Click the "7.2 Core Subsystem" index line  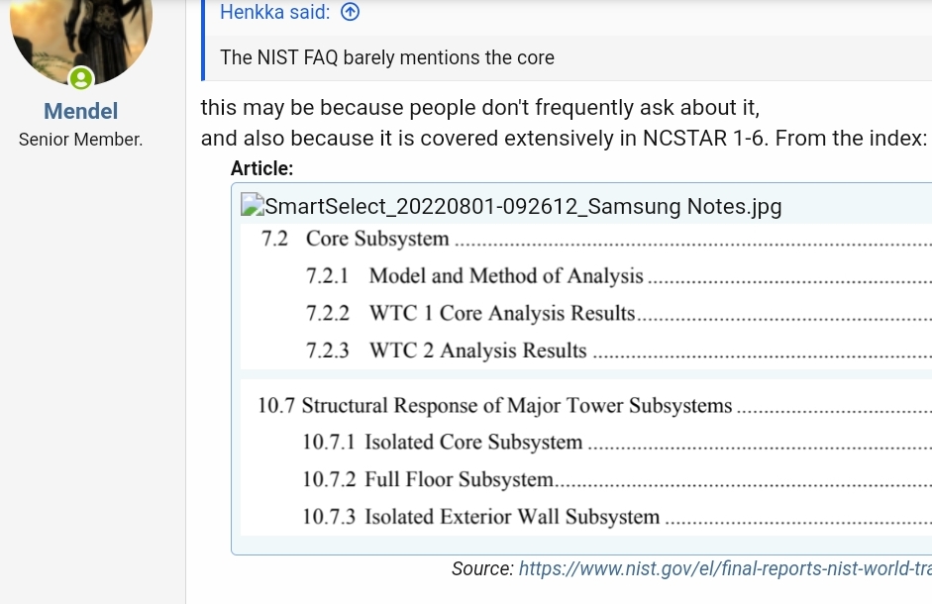pyautogui.click(x=356, y=239)
